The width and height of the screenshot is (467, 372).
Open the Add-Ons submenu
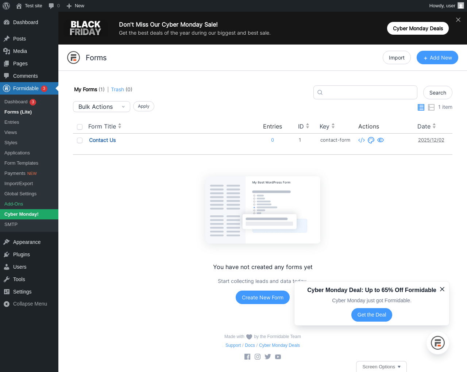click(29, 204)
